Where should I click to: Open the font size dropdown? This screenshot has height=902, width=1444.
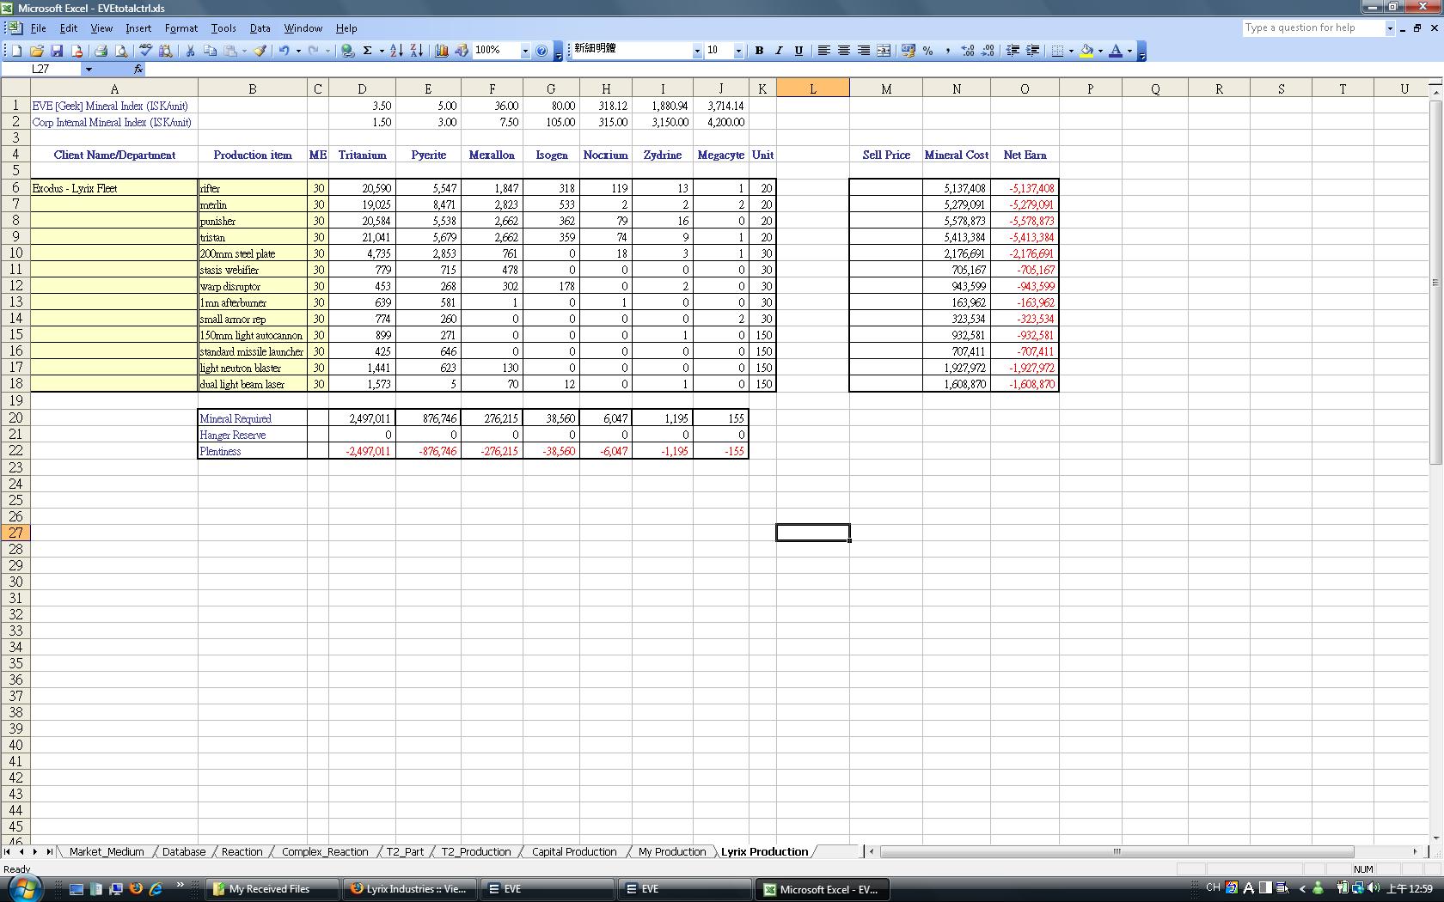(x=738, y=51)
